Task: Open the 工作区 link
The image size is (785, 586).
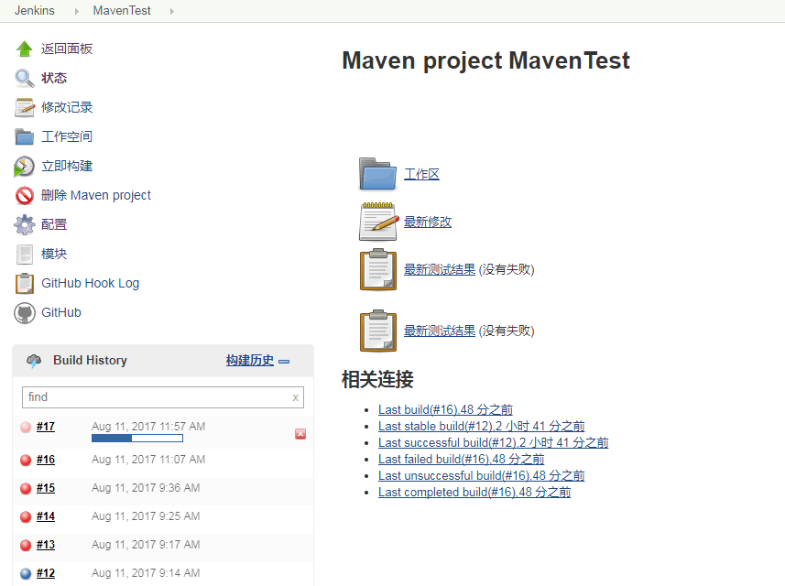Action: 421,174
